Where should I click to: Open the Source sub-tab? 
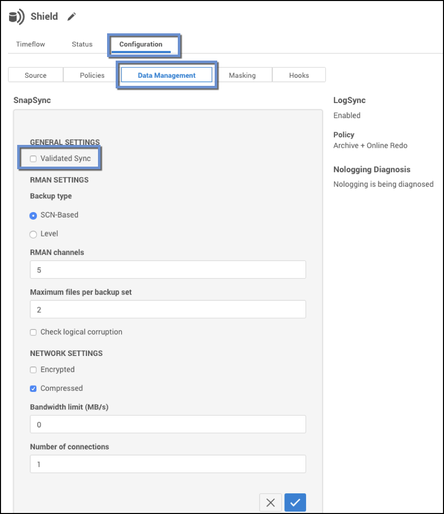[35, 75]
